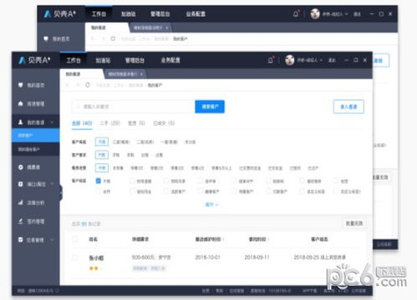
Task: Uncheck the blue checked customer tag checkbox
Action: coord(98,181)
